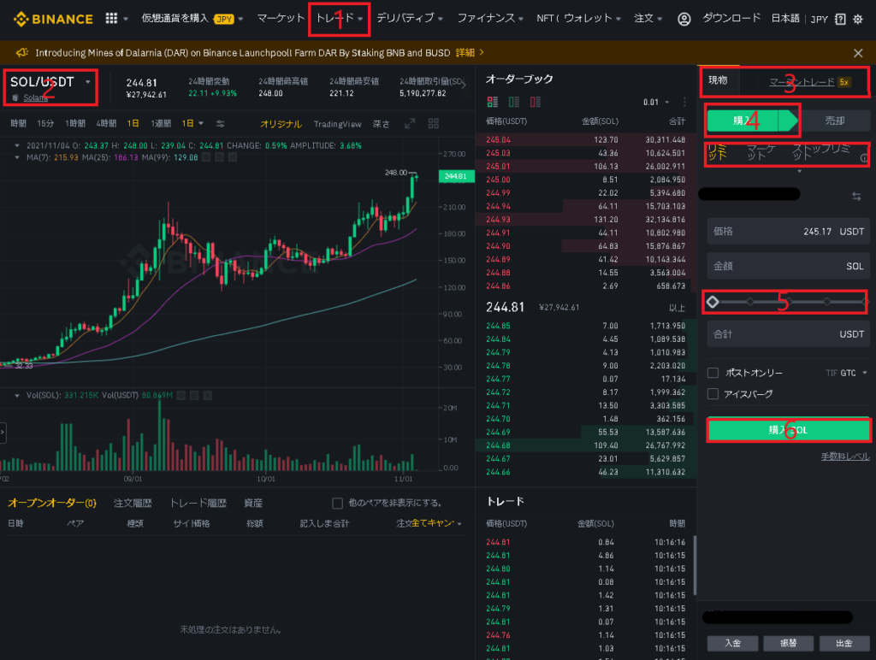Select the 4時間 chart interval

[106, 123]
